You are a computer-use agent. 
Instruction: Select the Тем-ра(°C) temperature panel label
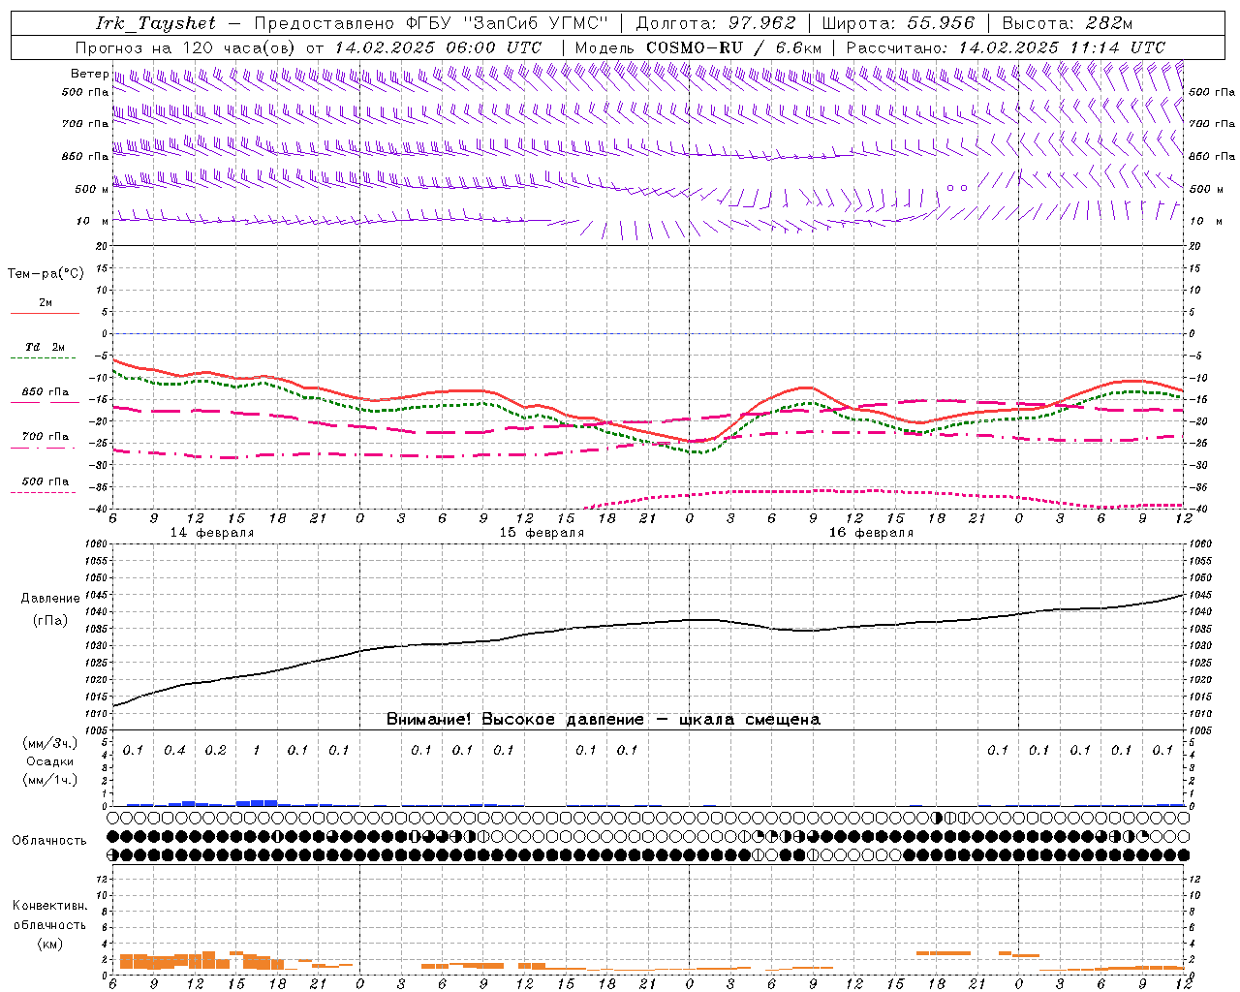pos(46,274)
